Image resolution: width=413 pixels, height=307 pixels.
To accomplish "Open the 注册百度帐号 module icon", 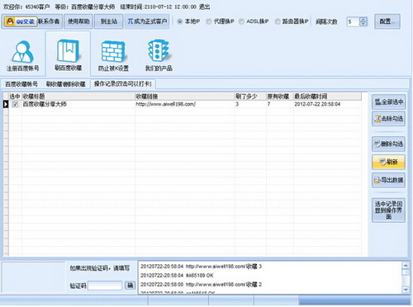I will coord(22,55).
